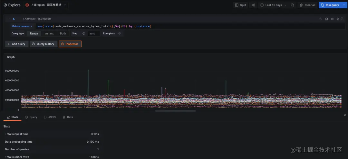The image size is (348, 159).
Task: Click the Total request time row label
Action: [x=17, y=134]
